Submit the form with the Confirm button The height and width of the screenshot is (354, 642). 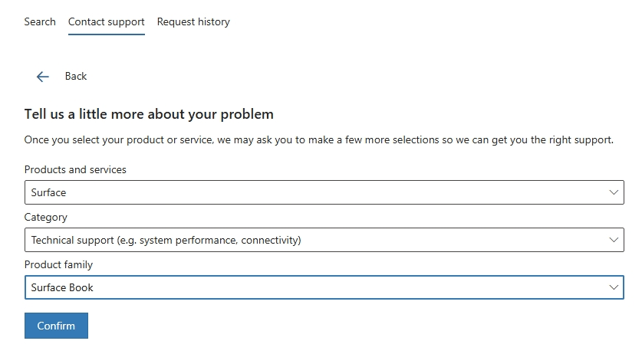[56, 326]
